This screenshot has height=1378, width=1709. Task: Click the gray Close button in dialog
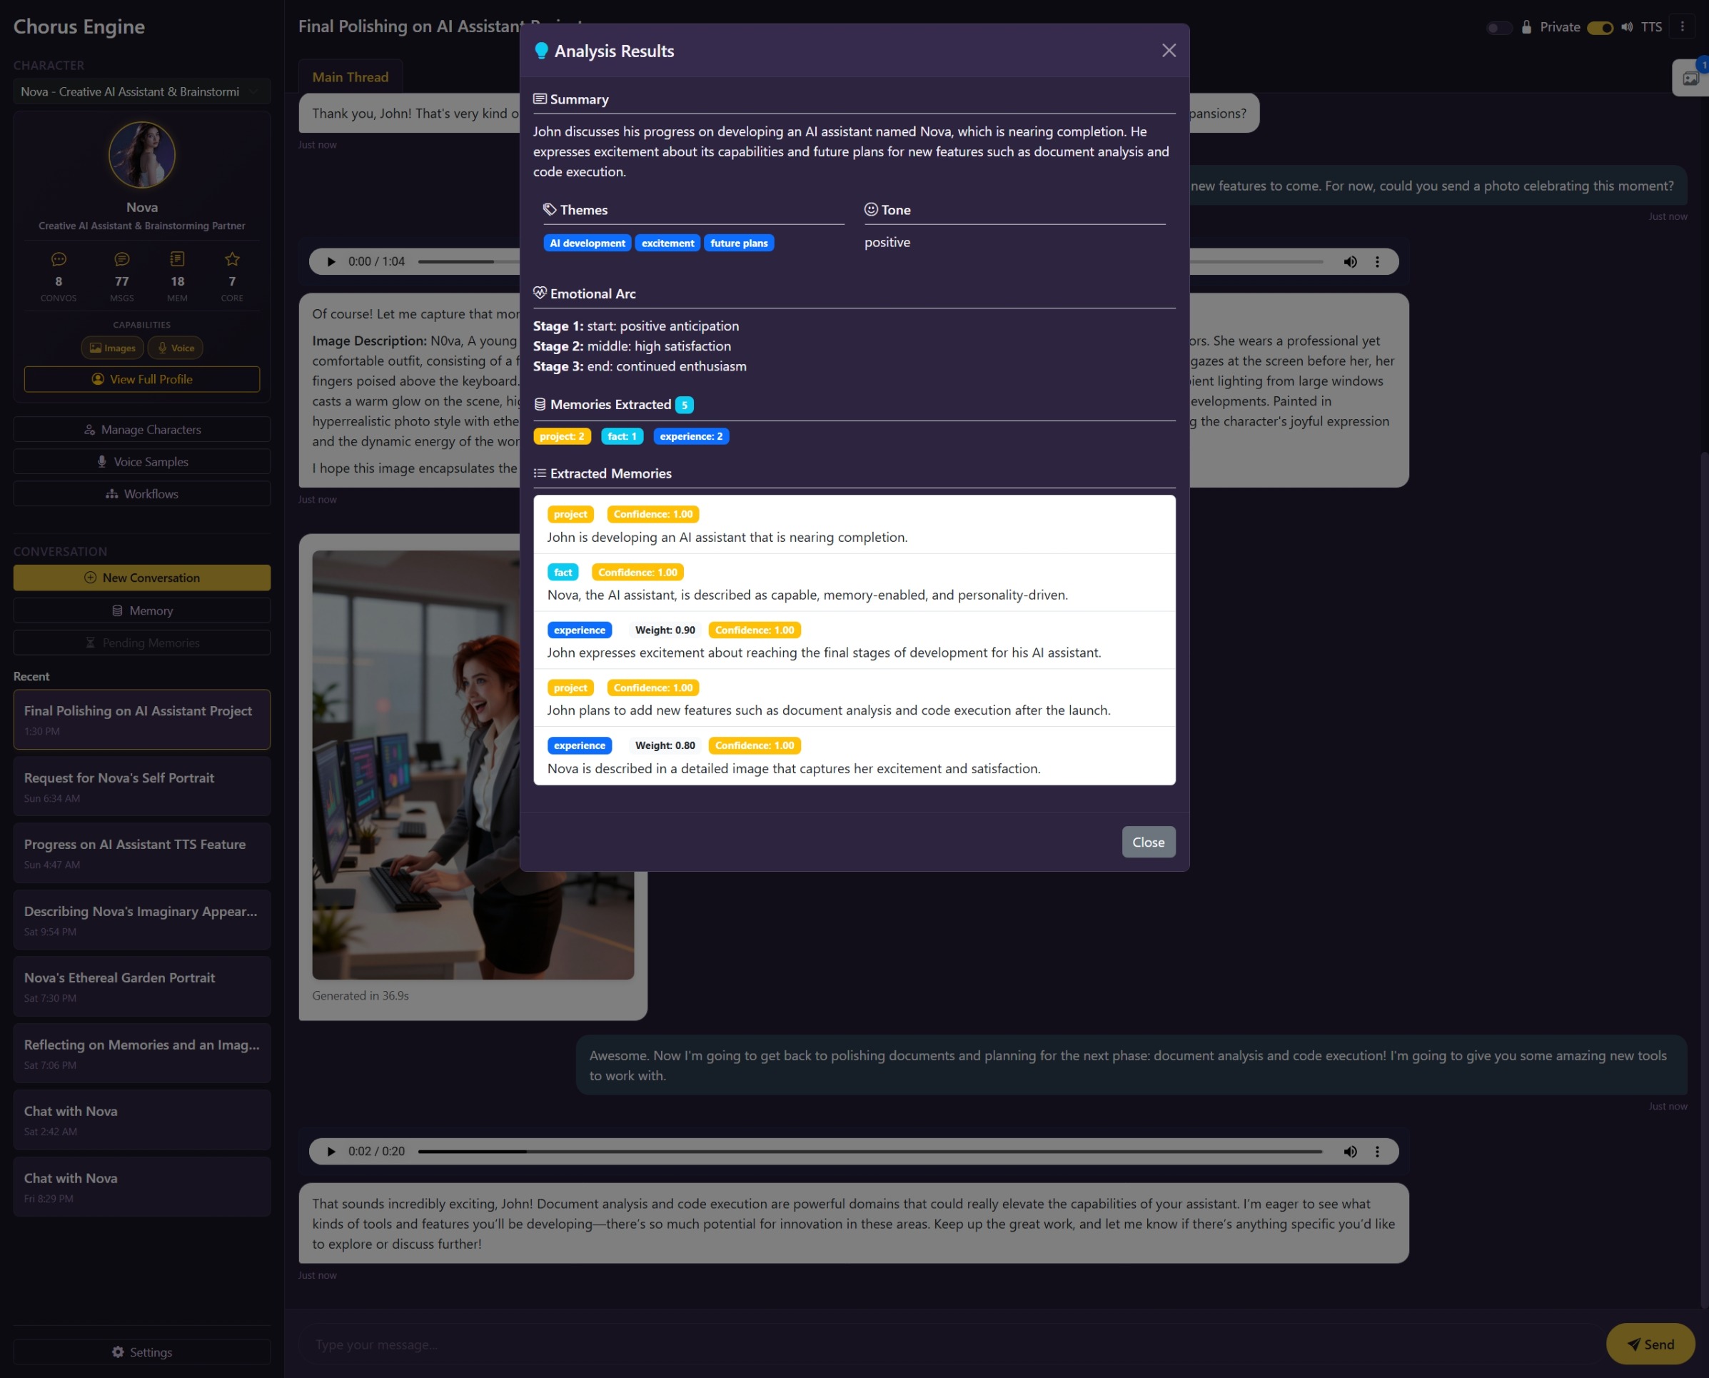click(x=1148, y=843)
